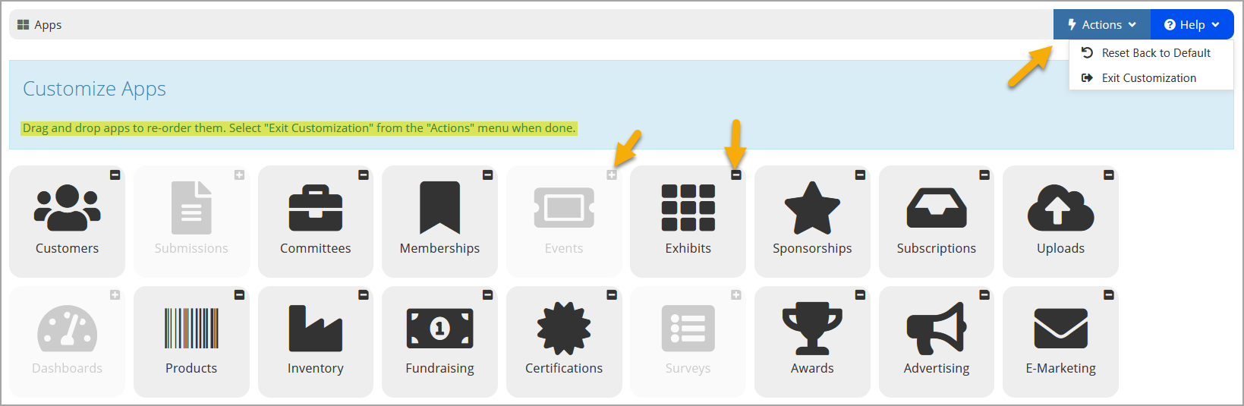
Task: Click the Exhibits grid icon
Action: tap(688, 208)
